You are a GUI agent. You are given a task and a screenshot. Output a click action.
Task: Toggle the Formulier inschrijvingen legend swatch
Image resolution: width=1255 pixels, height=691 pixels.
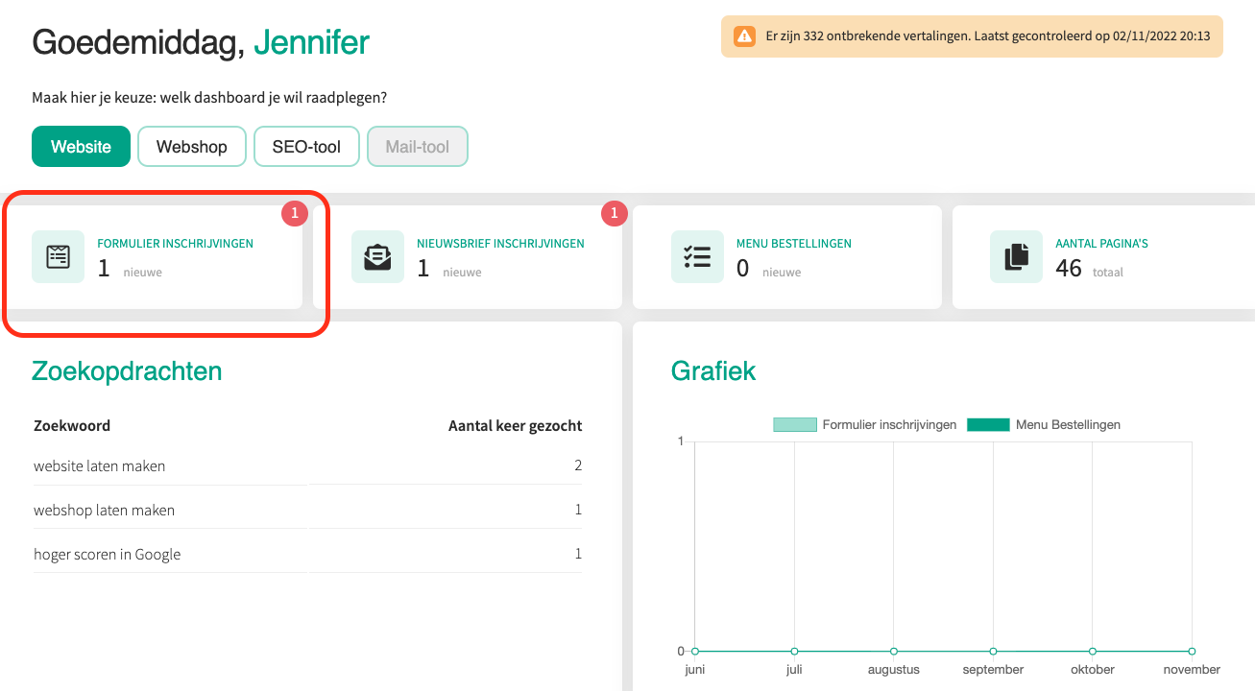(x=795, y=424)
